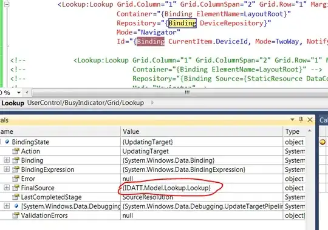
Task: Pin the Locals panel with pushpin icon
Action: tap(301, 120)
